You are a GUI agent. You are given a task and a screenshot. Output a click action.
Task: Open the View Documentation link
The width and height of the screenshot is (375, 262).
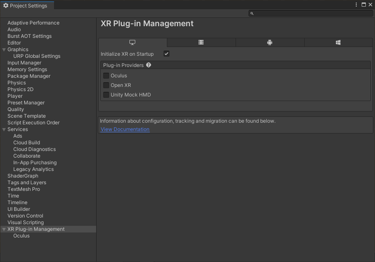coord(125,129)
